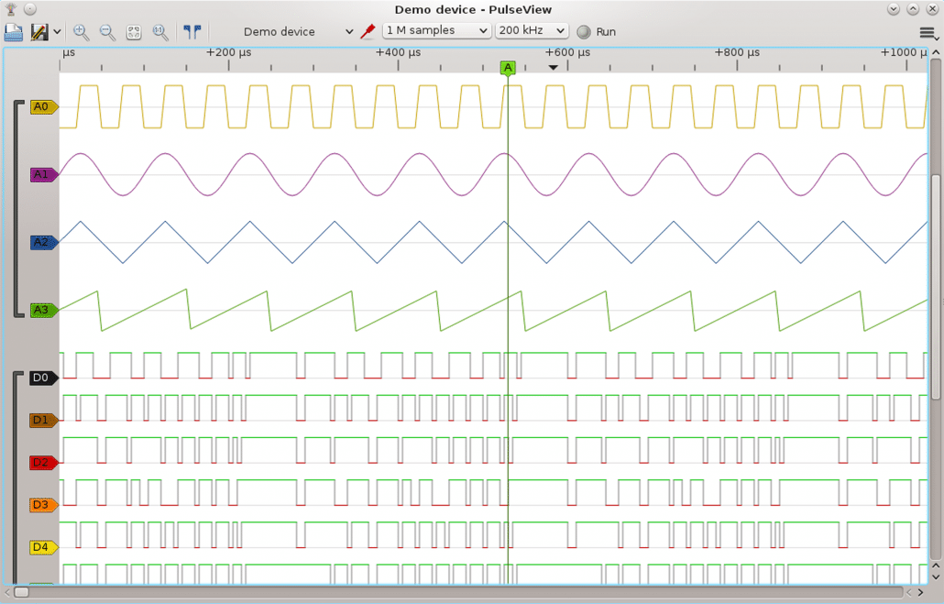Open the main hamburger menu
944x604 pixels.
(928, 33)
